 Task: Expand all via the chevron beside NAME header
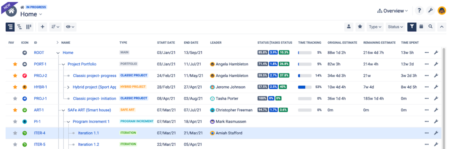[x=58, y=42]
